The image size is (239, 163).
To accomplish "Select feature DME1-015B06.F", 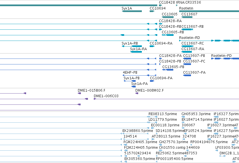I will (x=92, y=90).
